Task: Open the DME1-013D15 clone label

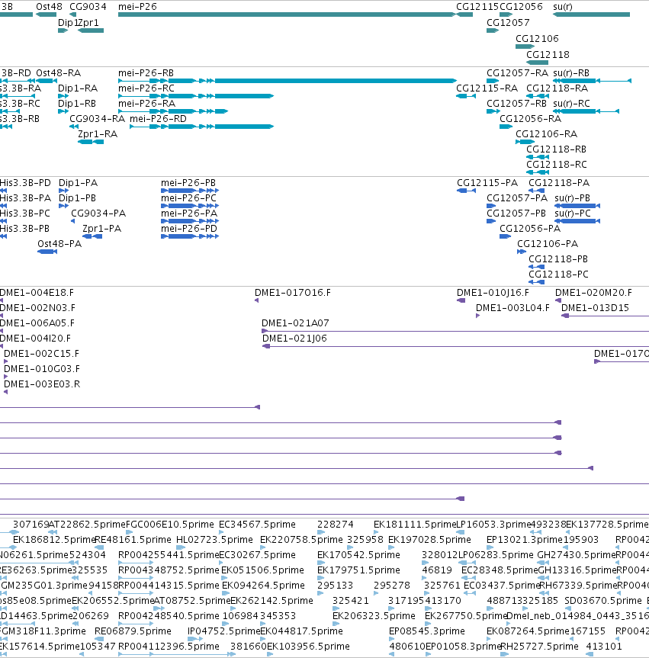Action: pyautogui.click(x=596, y=308)
